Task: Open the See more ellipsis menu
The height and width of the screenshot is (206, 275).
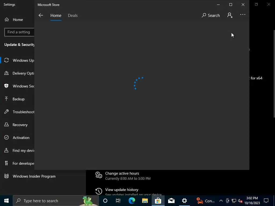Action: (243, 15)
